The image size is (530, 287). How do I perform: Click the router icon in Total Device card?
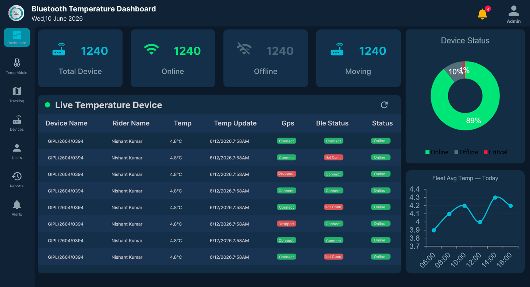pyautogui.click(x=59, y=50)
